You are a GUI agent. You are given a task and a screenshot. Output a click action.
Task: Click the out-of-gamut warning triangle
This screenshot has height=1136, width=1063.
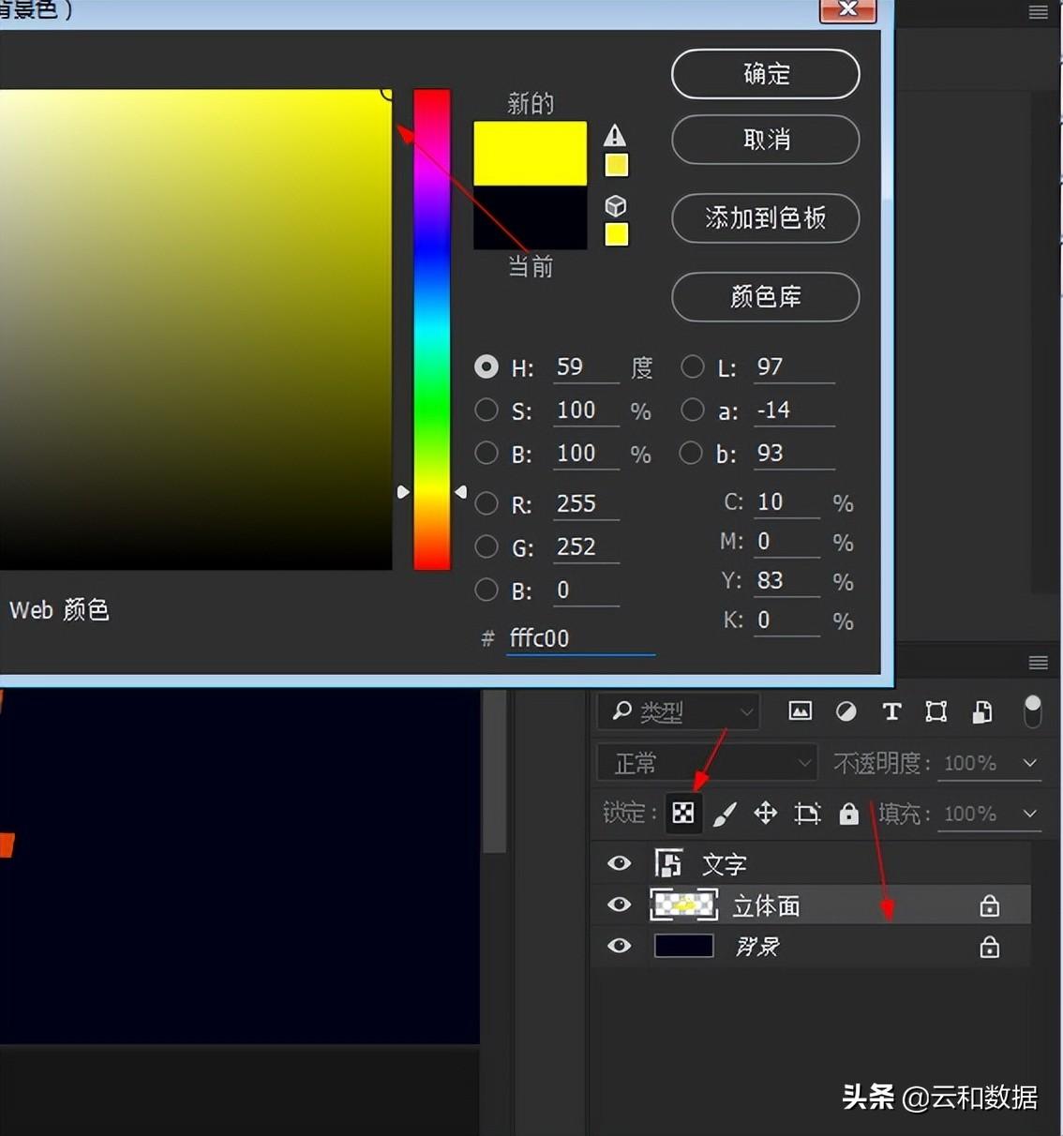pos(615,135)
